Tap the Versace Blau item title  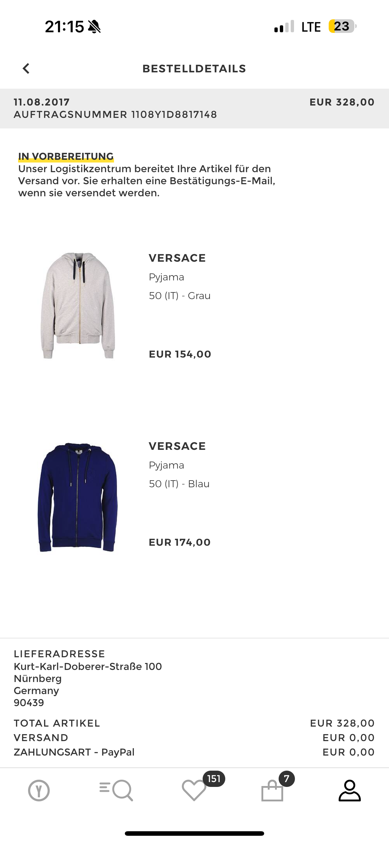177,446
